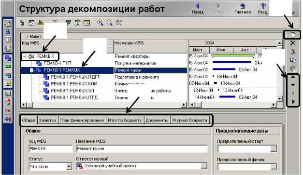The width and height of the screenshot is (303, 175).
Task: Open the Thresholds red-green sidebar icon
Action: 8,102
